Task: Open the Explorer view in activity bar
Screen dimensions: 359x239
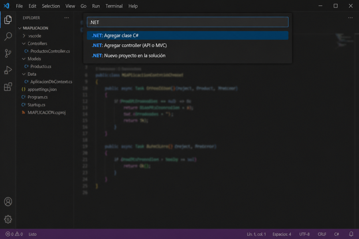Action: (8, 20)
